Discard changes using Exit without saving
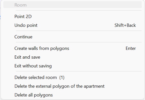The height and width of the screenshot is (100, 145). (73, 66)
